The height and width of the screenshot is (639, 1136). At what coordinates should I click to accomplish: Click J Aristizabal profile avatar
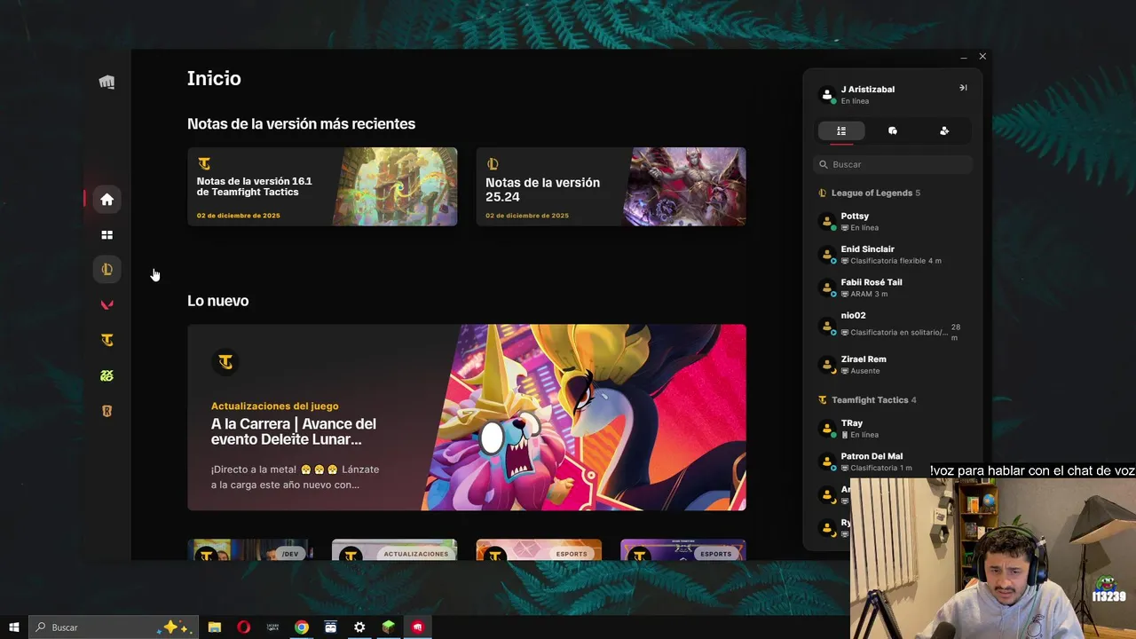[827, 94]
